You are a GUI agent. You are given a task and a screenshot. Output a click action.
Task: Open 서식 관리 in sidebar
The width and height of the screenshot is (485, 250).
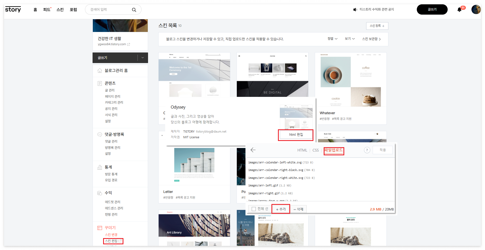pyautogui.click(x=111, y=115)
